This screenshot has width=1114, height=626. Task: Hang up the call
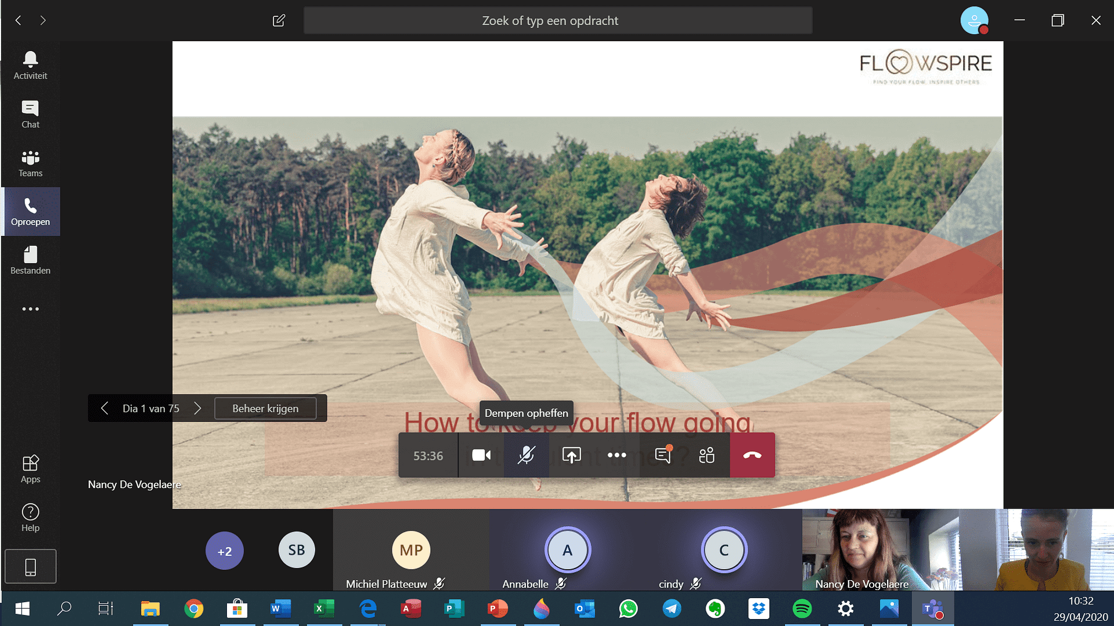pyautogui.click(x=752, y=455)
